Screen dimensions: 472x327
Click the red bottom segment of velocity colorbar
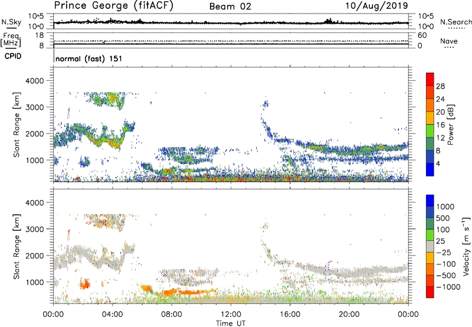coord(430,292)
